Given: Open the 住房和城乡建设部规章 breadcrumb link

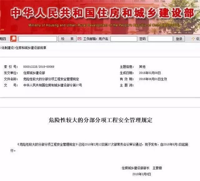Looking at the screenshot, I should tap(31, 48).
